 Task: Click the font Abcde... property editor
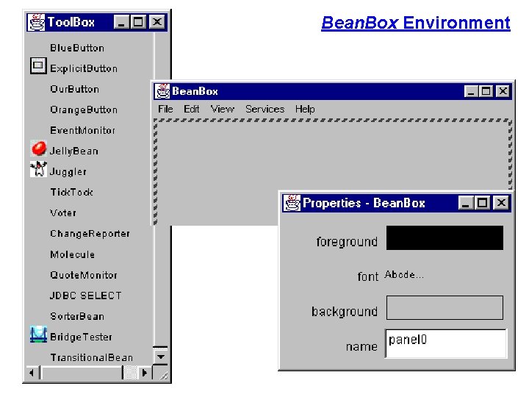[404, 274]
